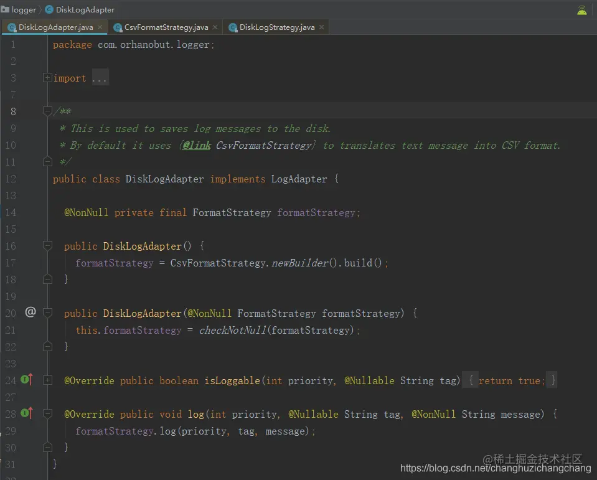The image size is (597, 480).
Task: Collapse the no-arg DiskLogAdapter constructor at line 16
Action: 47,246
